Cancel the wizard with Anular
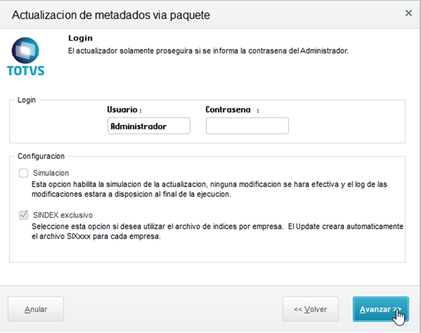The image size is (421, 333). click(36, 309)
